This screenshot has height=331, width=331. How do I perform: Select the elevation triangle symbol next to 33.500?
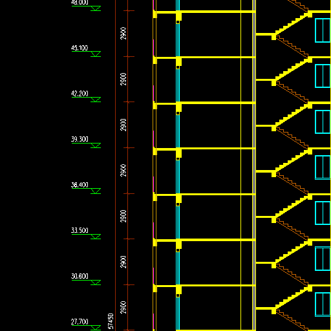[96, 237]
